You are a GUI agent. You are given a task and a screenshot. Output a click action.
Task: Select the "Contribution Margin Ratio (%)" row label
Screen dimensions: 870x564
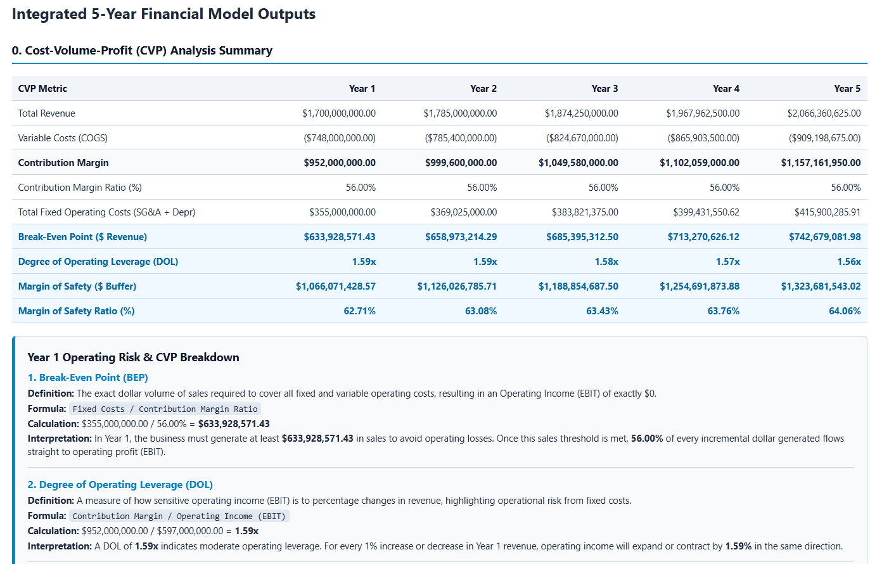80,188
